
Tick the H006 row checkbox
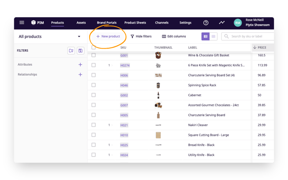pyautogui.click(x=93, y=75)
